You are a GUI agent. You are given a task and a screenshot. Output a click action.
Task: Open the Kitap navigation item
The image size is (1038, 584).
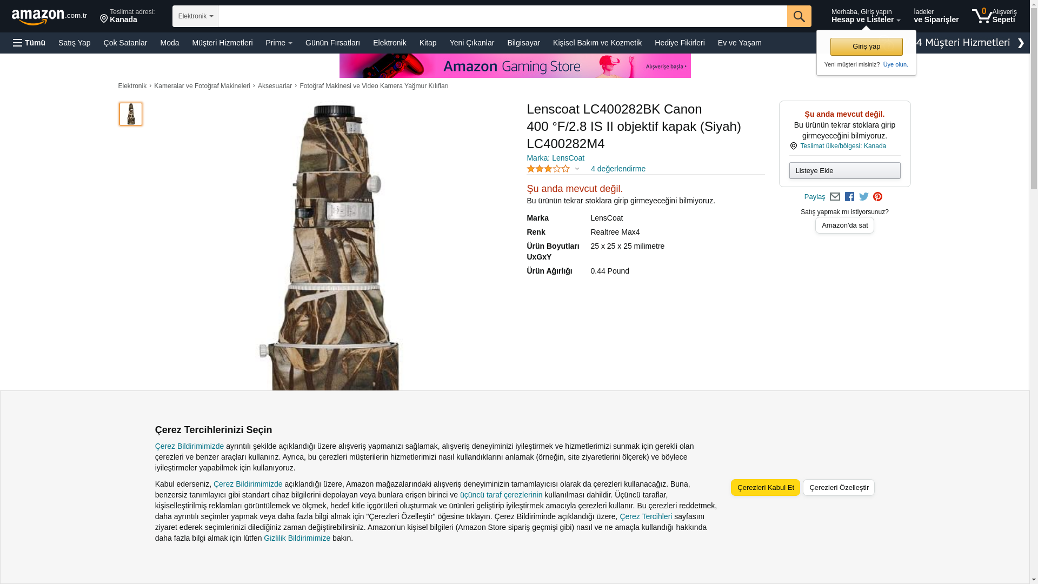[x=428, y=43]
